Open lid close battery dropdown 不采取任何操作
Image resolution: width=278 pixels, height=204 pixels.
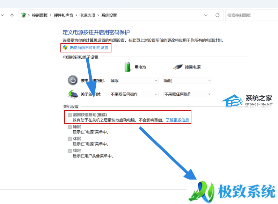(x=134, y=94)
